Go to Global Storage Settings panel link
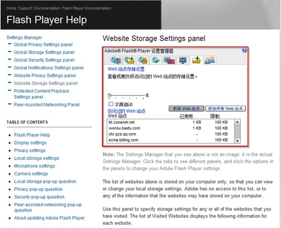 44,52
